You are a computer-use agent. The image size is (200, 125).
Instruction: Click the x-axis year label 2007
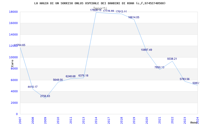coord(20,120)
